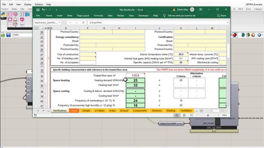The height and width of the screenshot is (148, 264).
Task: Click the zoom in plus button
Action: [x=219, y=115]
